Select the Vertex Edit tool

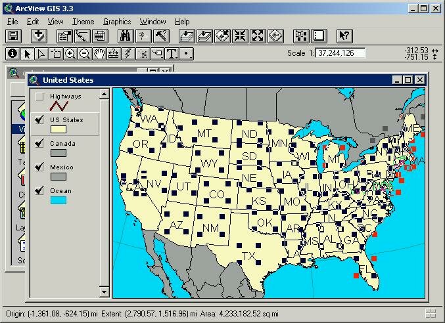pos(41,54)
